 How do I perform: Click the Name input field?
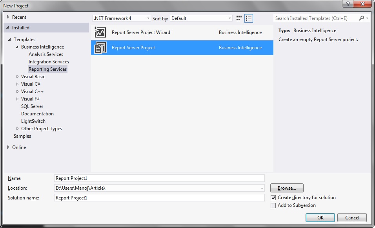pos(159,178)
